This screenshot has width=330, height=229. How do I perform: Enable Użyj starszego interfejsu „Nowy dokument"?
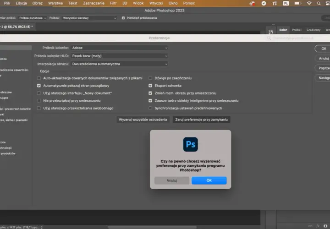pos(39,93)
